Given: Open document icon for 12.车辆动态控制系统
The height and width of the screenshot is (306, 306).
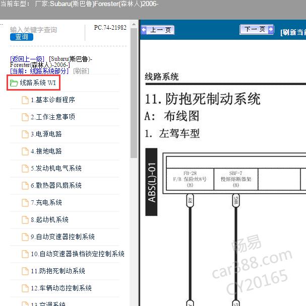Looking at the screenshot, I should coord(25,288).
